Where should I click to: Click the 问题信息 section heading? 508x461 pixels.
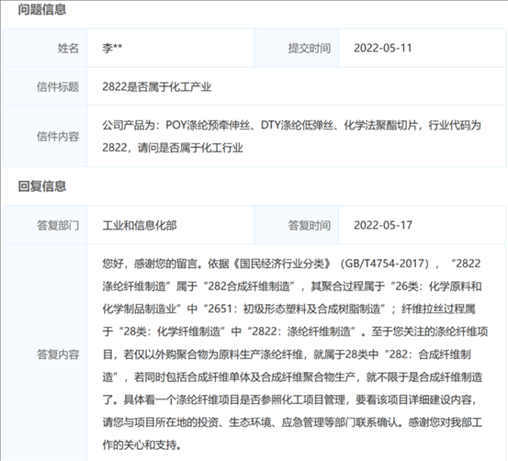41,10
